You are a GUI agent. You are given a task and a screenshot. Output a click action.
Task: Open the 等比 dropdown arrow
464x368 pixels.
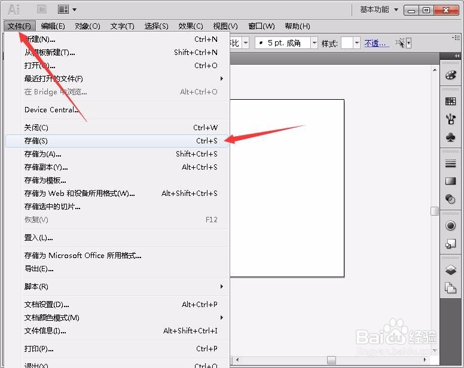[x=246, y=43]
